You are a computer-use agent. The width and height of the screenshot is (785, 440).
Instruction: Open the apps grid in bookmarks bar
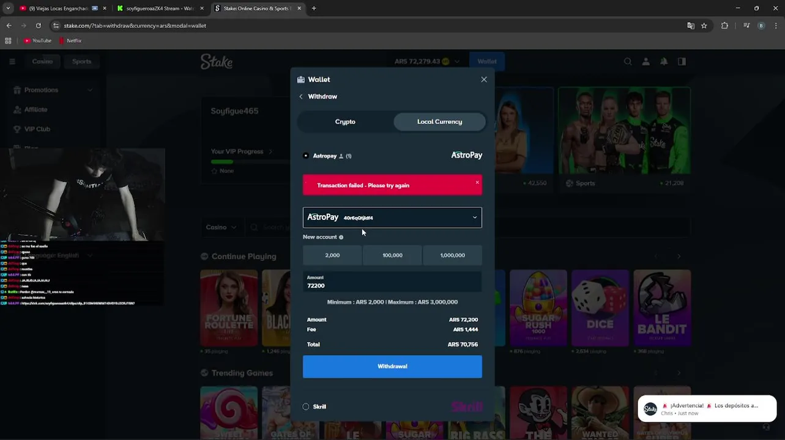point(8,40)
